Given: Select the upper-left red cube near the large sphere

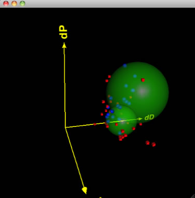Looking at the screenshot, I should [109, 76].
